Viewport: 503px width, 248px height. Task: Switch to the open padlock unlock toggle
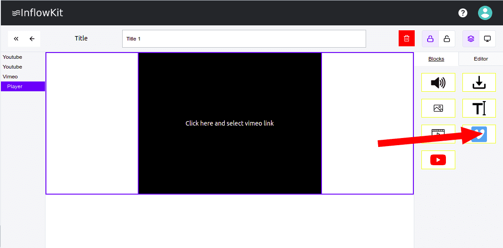click(447, 39)
